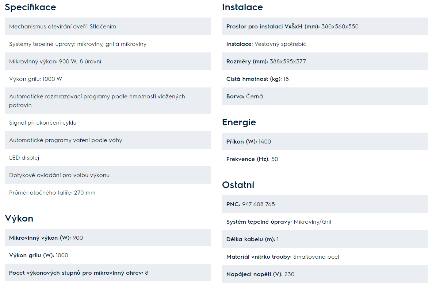
Task: Click the Výkon grilu: 1000 W row
Action: click(x=108, y=79)
